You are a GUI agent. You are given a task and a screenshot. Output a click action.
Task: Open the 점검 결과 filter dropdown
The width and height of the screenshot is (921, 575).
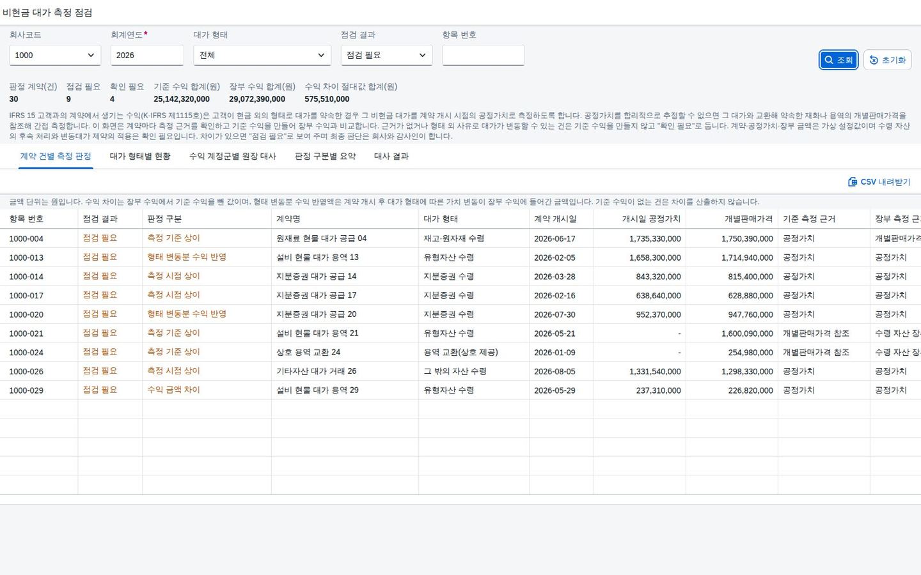click(386, 55)
